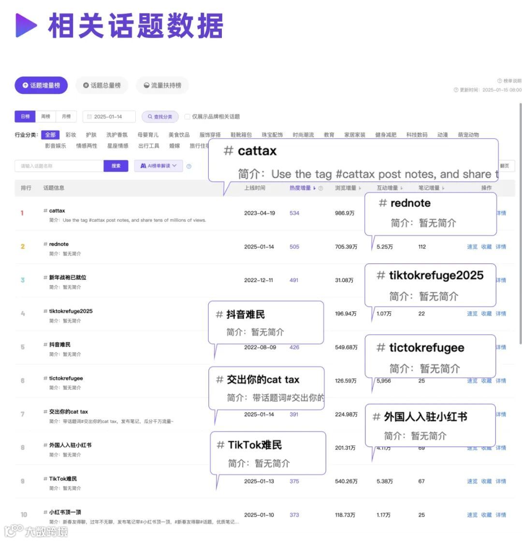Open topic # rednote in row 2
The height and width of the screenshot is (541, 522).
(56, 244)
